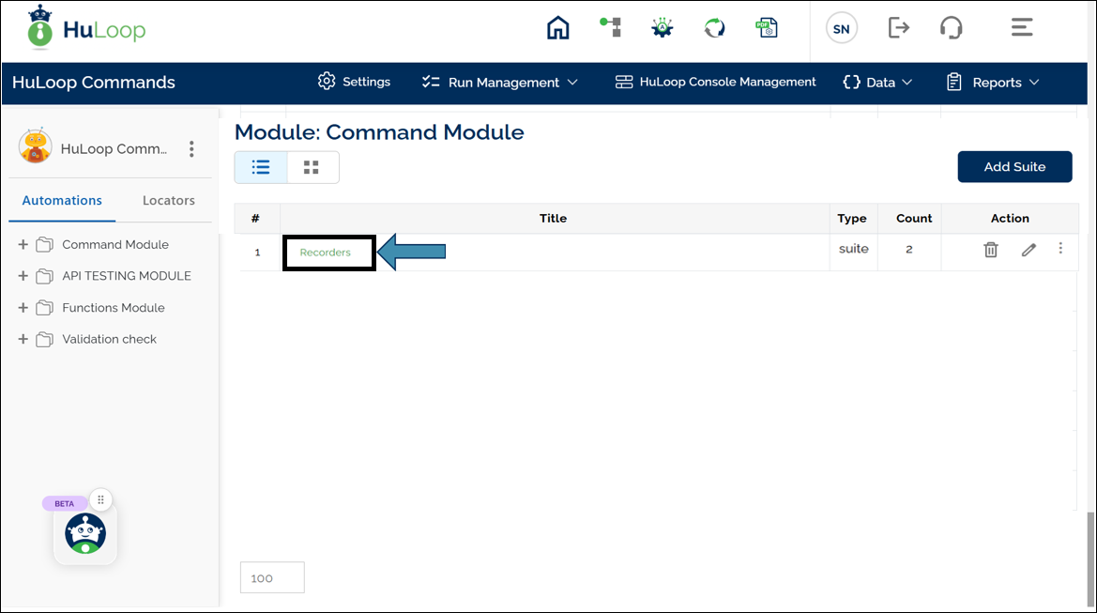Click the bug gear automation icon
Image resolution: width=1097 pixels, height=613 pixels.
click(x=663, y=28)
